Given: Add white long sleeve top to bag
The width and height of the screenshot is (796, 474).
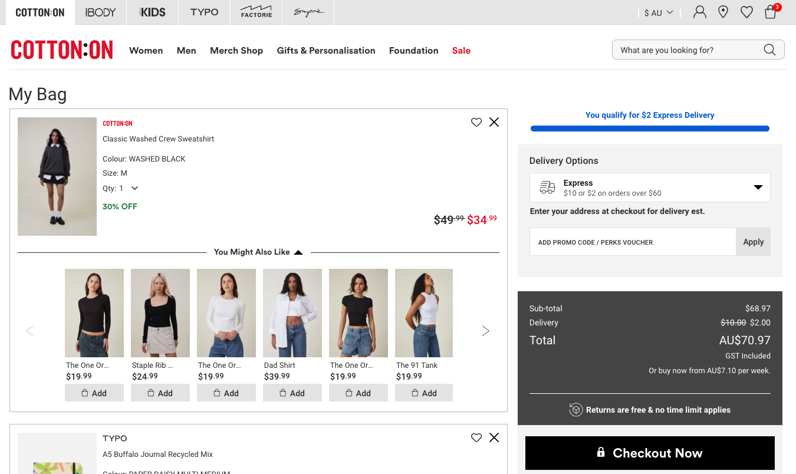Looking at the screenshot, I should [226, 393].
